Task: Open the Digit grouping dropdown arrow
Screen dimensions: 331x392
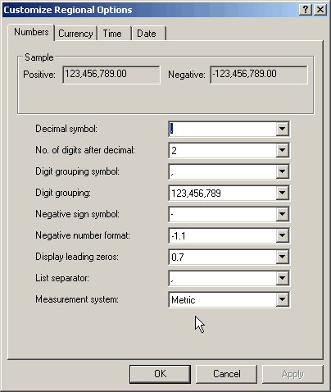Action: 282,193
